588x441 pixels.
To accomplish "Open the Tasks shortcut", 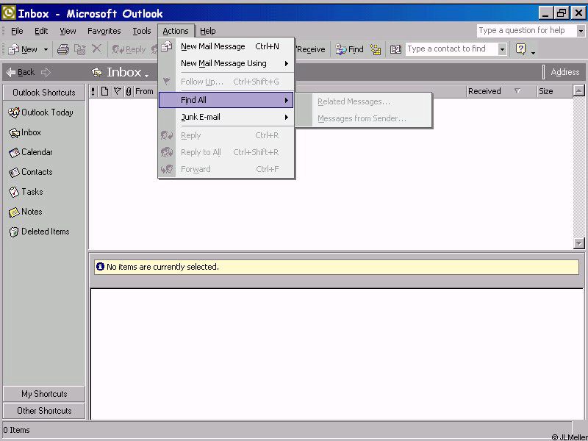I will point(26,192).
